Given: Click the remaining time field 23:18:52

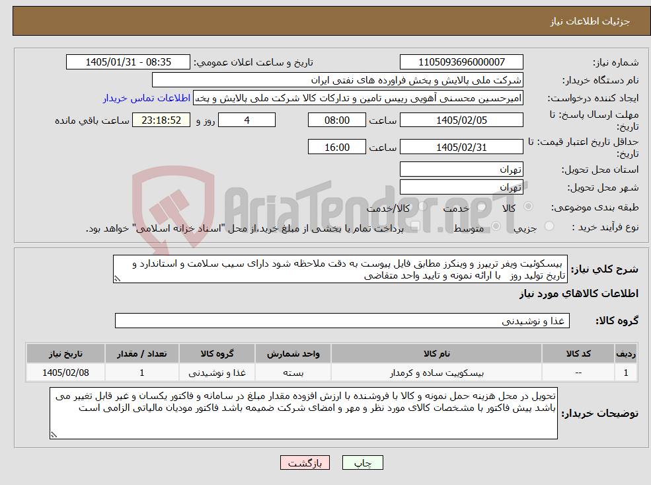Looking at the screenshot, I should pyautogui.click(x=161, y=120).
